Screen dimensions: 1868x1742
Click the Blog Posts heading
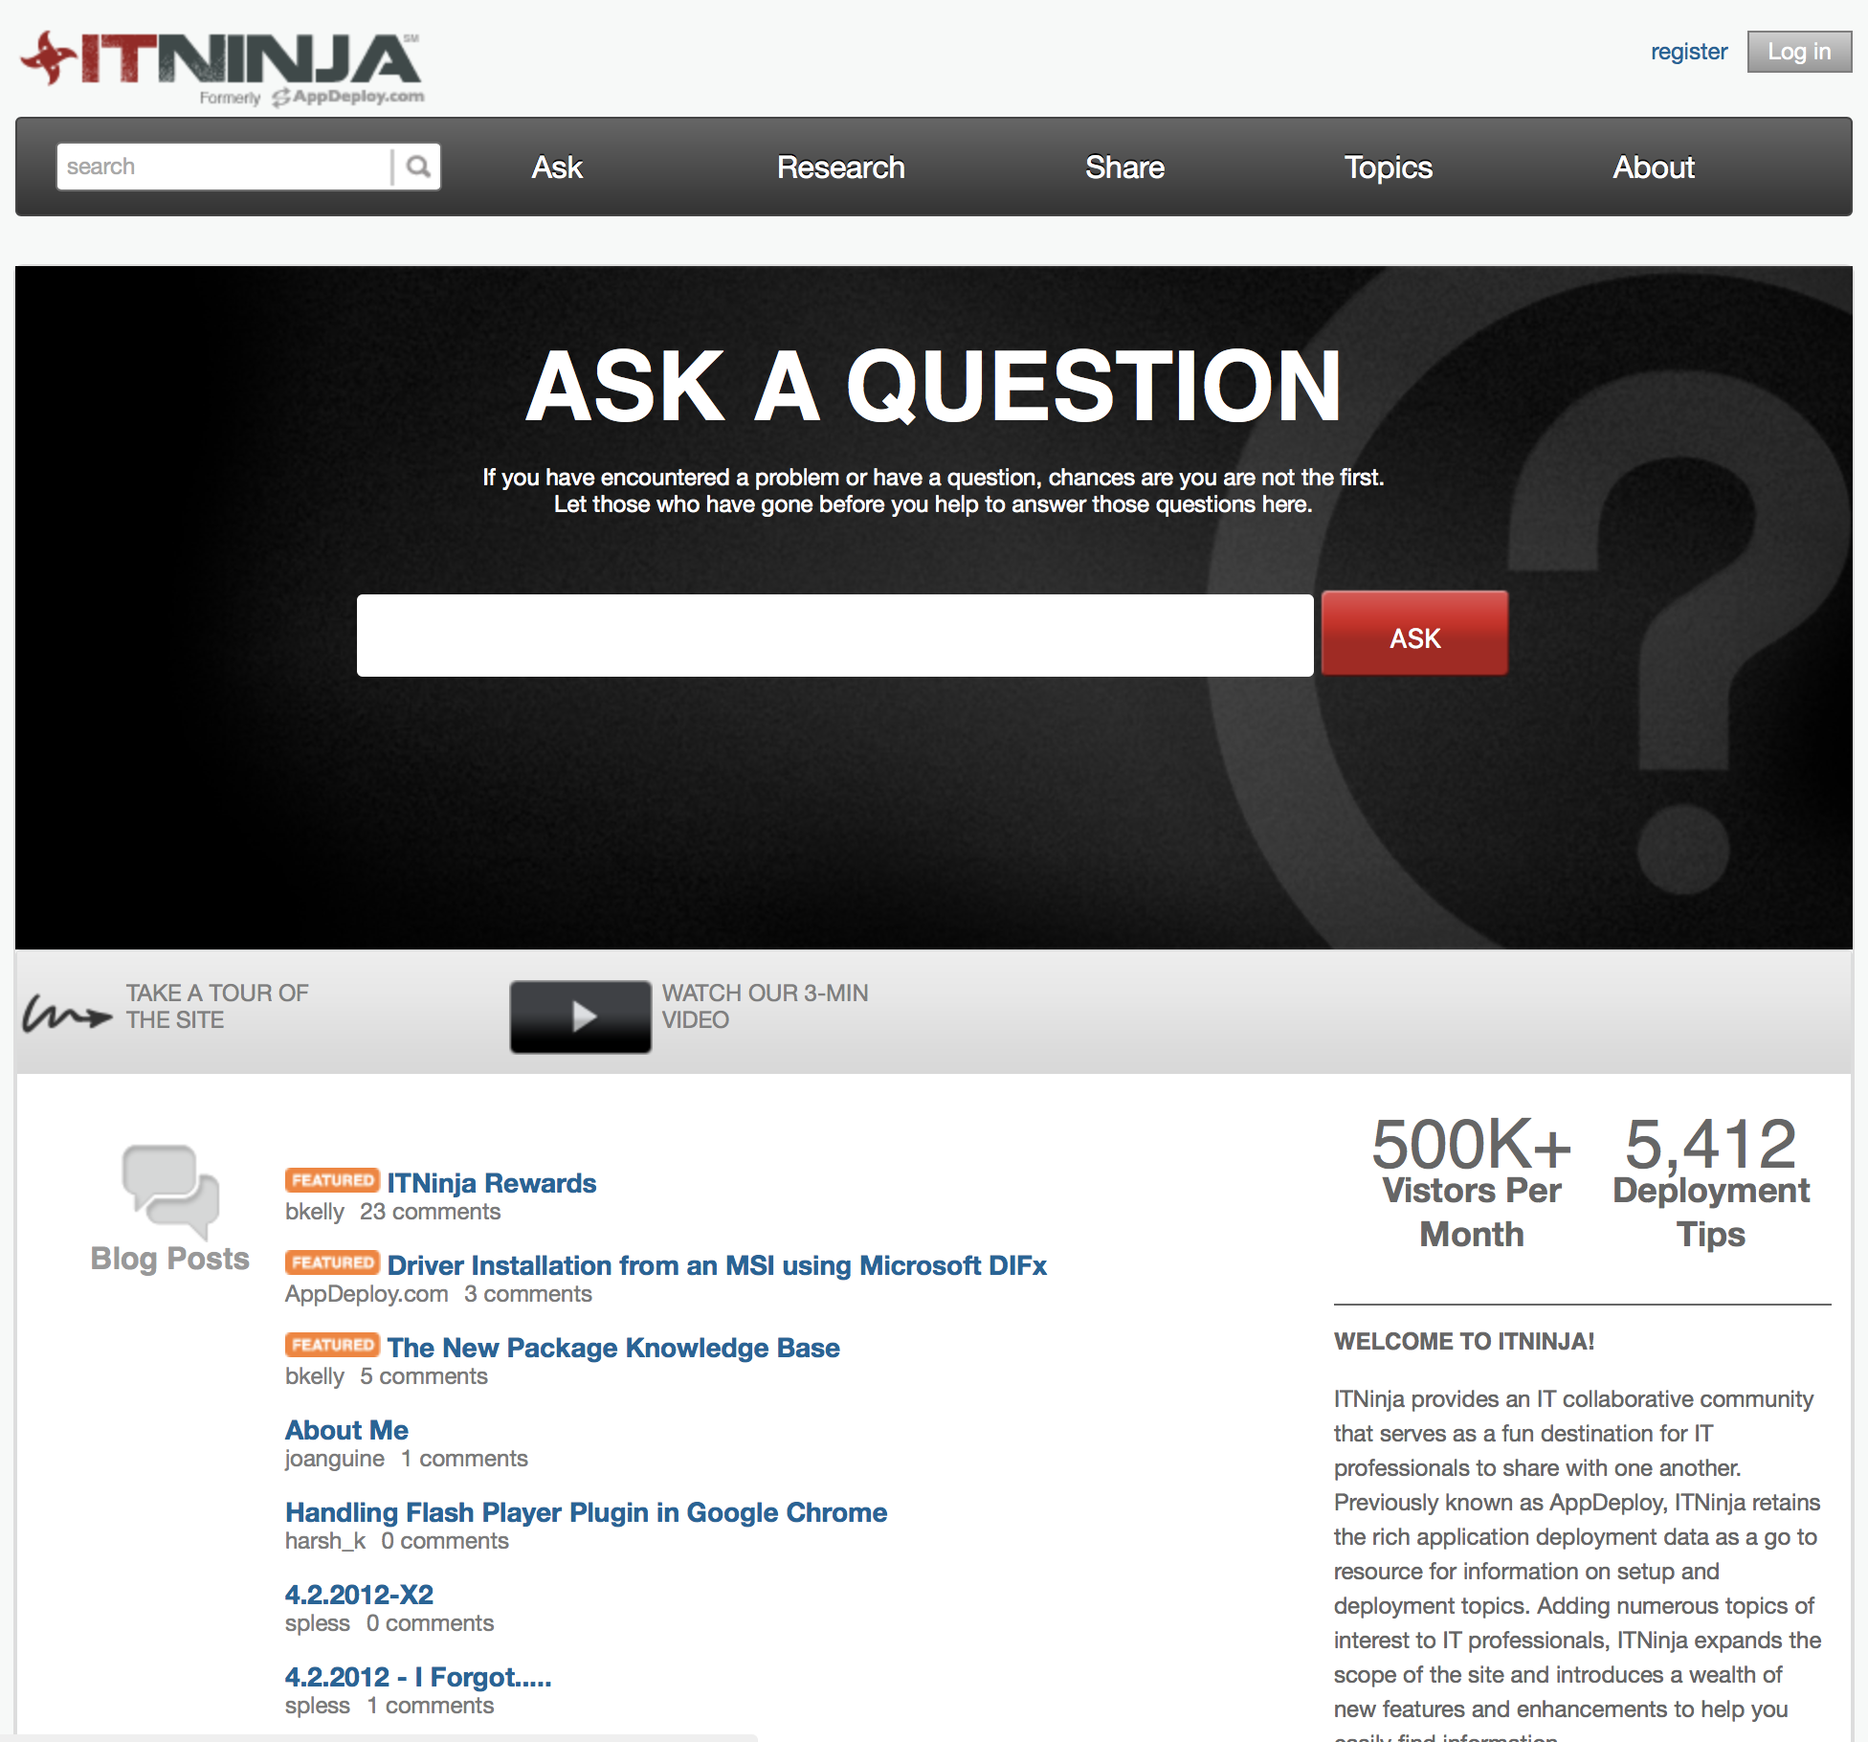[169, 1259]
